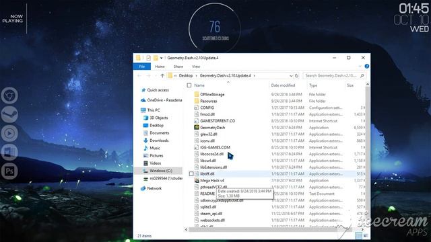Select Quick access in navigation pane
The height and width of the screenshot is (242, 431).
158,90
